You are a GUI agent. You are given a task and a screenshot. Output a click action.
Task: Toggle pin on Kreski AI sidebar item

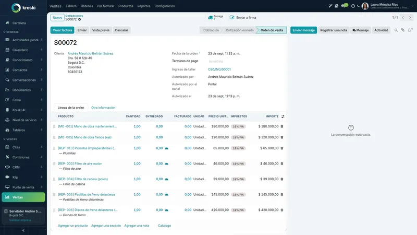(42, 110)
